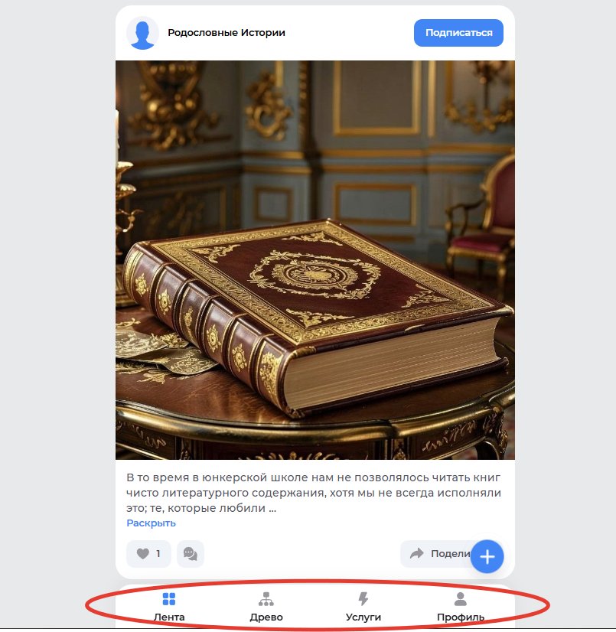Switch to the Профиль tab label
616x632 pixels.
[x=461, y=617]
